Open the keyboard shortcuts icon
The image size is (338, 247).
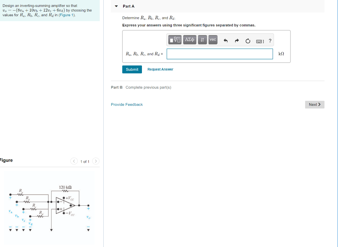tap(259, 41)
